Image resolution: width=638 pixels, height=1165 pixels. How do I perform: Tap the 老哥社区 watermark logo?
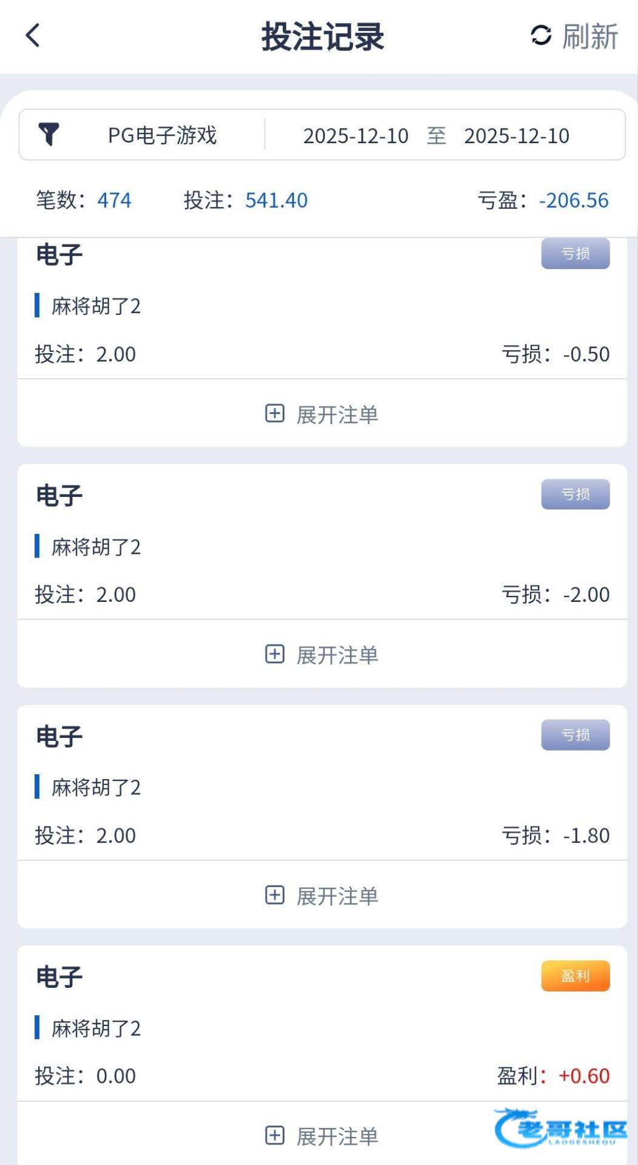click(x=561, y=1129)
